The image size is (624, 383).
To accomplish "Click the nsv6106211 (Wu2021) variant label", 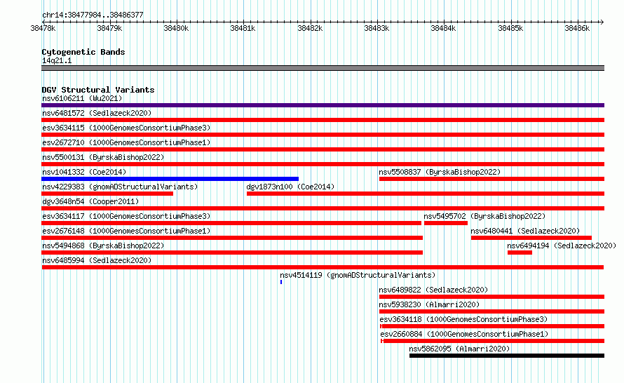I will (x=82, y=98).
